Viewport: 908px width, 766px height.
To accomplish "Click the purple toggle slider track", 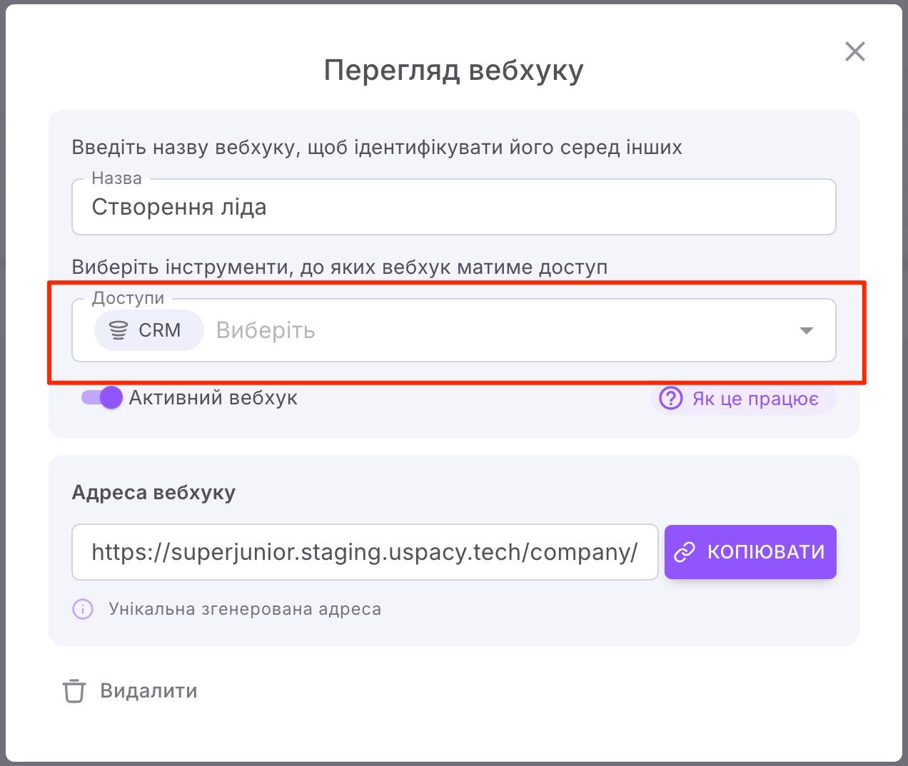I will pos(101,397).
